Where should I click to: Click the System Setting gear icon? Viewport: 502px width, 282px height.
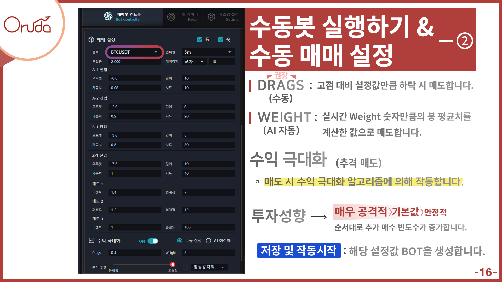point(211,17)
